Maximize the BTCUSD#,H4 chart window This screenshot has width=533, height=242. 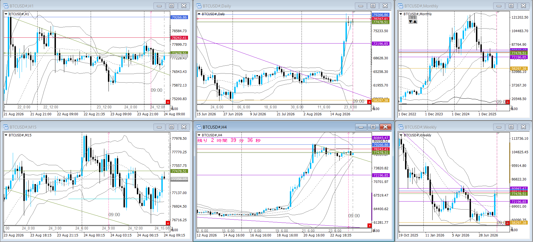[373, 127]
